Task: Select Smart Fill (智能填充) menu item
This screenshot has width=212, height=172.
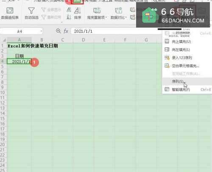Action: (187, 89)
